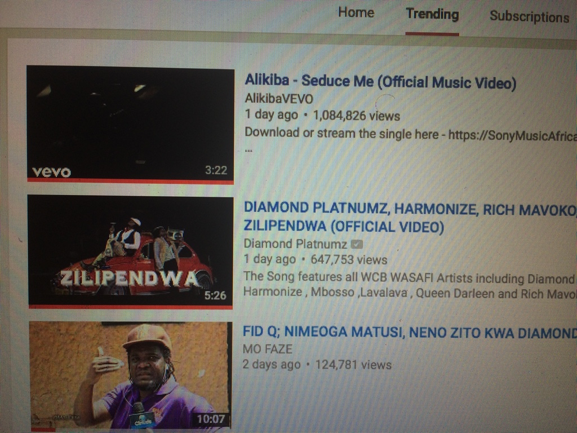Open the Alikiba Seduce Me video thumbnail
577x433 pixels.
click(130, 123)
